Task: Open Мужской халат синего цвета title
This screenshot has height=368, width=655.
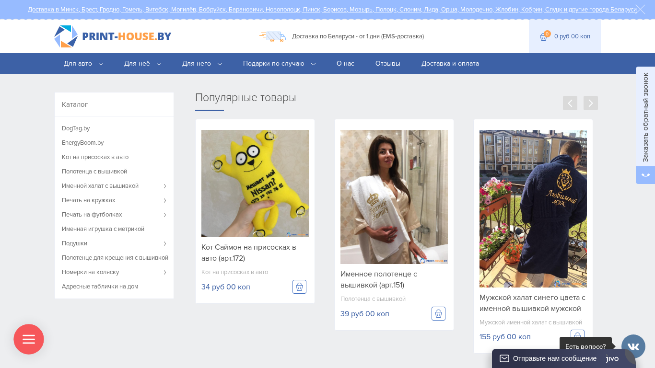Action: click(x=532, y=303)
